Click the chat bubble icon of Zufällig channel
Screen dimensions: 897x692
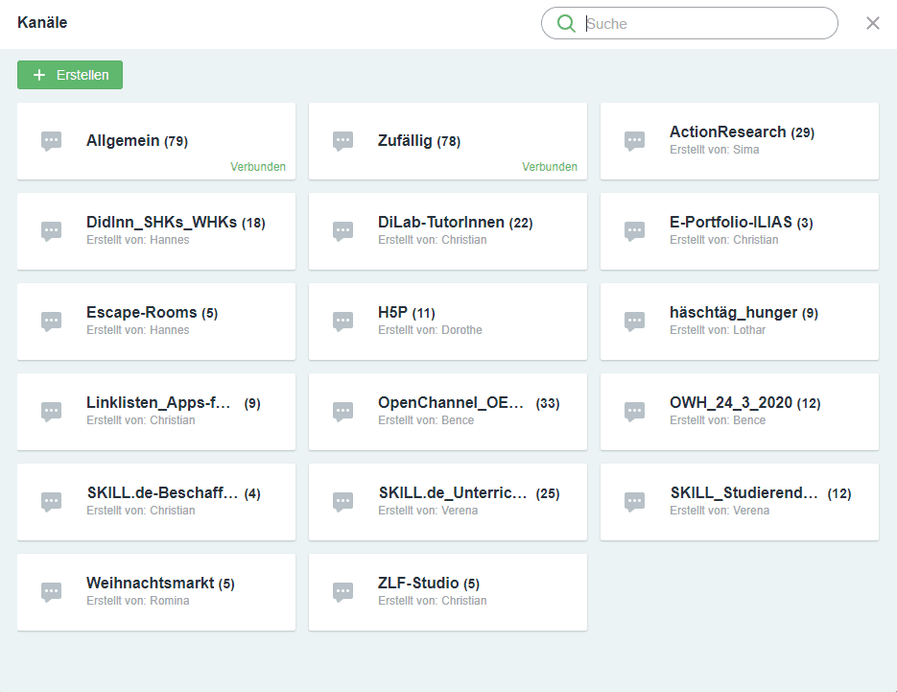[343, 141]
